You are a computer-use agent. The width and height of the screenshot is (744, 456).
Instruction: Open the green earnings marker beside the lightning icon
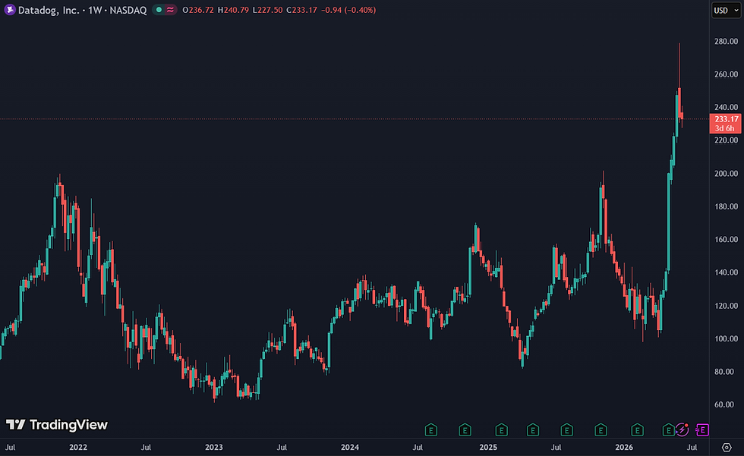tap(669, 430)
